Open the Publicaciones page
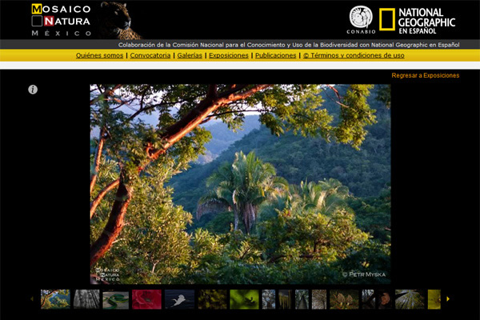 [276, 55]
